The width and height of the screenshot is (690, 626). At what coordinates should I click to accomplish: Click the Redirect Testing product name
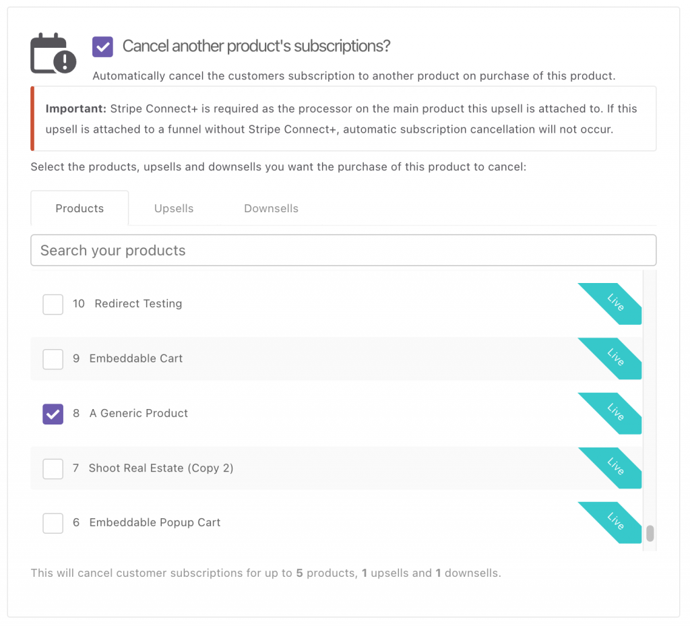tap(138, 303)
